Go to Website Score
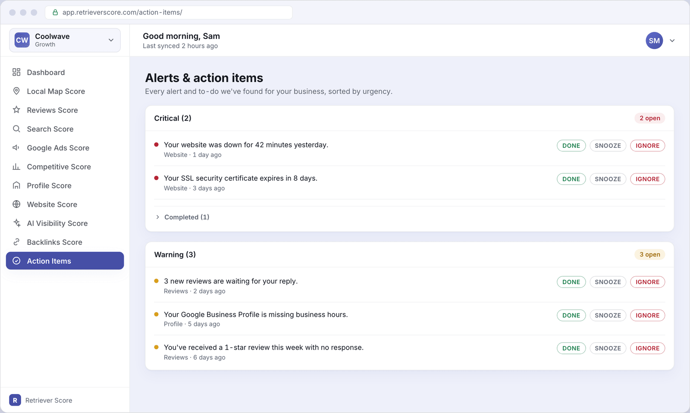 click(x=65, y=204)
